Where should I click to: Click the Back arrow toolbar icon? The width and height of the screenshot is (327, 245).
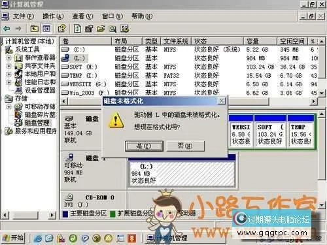tap(7, 29)
